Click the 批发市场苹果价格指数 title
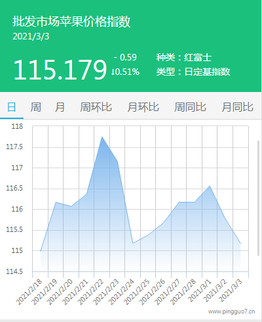Screen dimensions: 262x322 71,22
